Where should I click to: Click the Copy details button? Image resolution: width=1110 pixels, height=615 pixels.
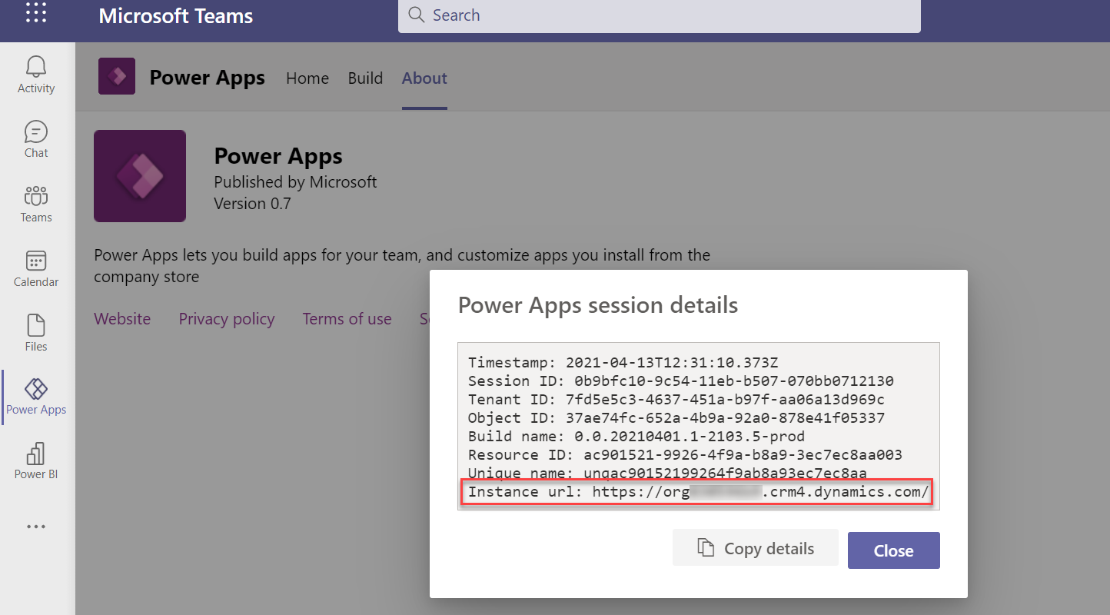(x=756, y=548)
